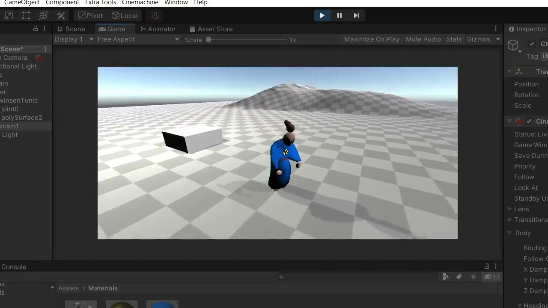Screen dimensions: 548x308
Task: Stop play mode with the Play button
Action: [x=322, y=16]
